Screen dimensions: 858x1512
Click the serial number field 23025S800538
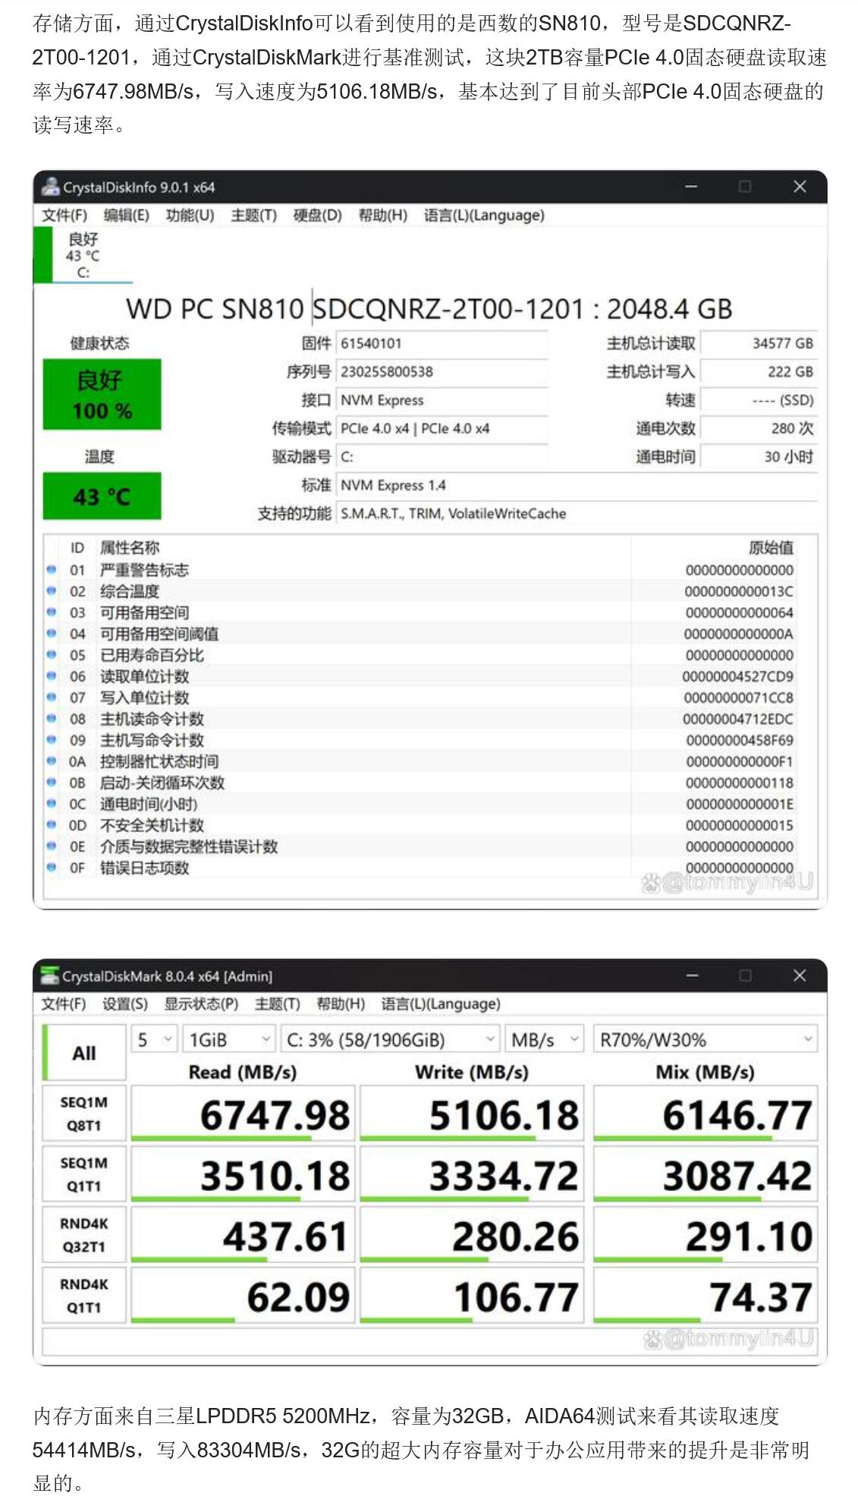(x=442, y=372)
